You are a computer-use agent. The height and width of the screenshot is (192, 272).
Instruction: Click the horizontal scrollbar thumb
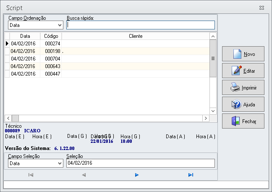click(x=15, y=118)
